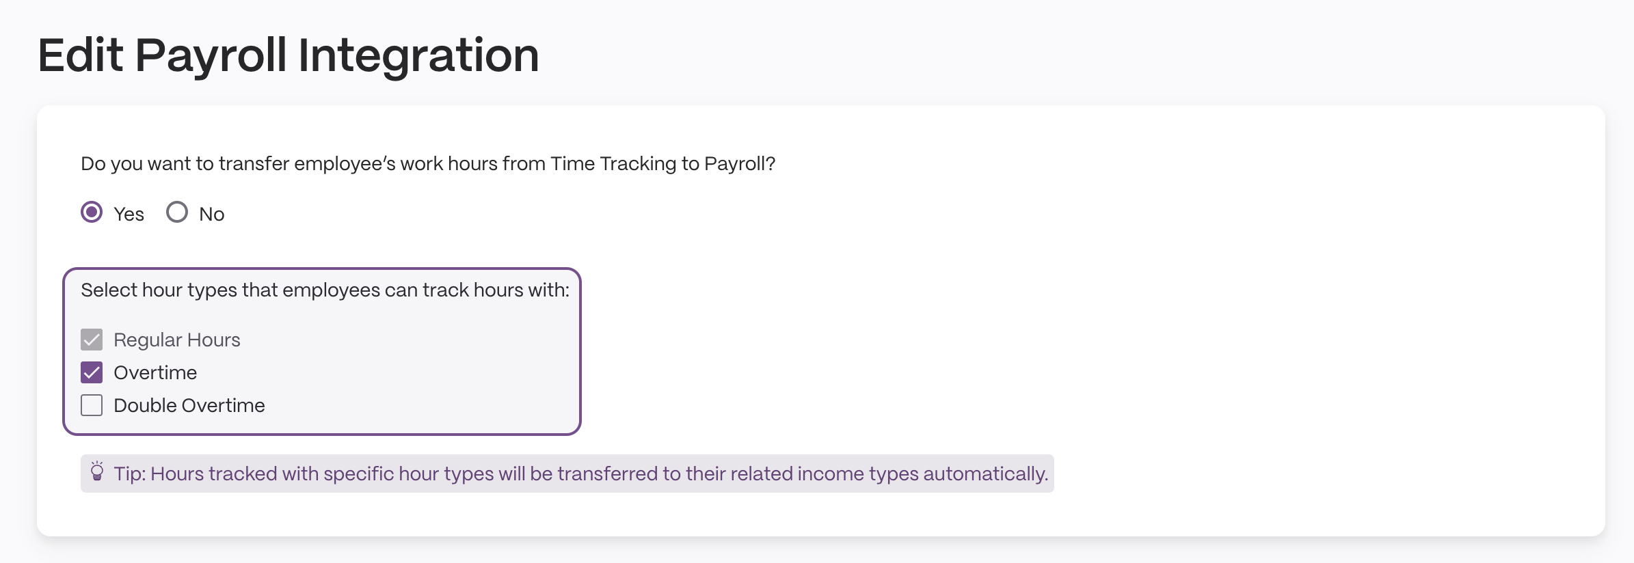Click the word "Tip:" in the banner

coord(130,473)
